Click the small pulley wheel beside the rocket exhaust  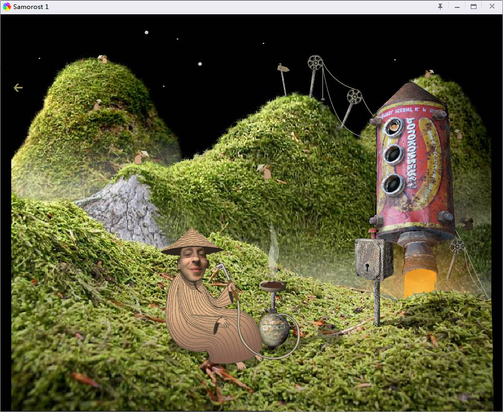click(456, 246)
